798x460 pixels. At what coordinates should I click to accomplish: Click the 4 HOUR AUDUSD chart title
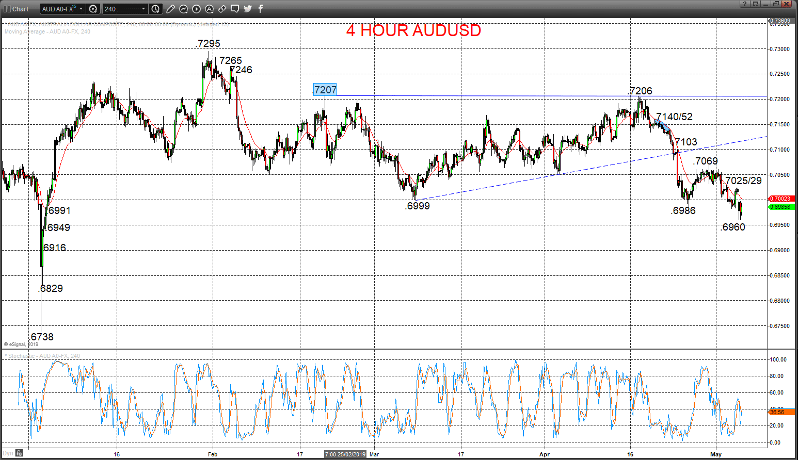click(x=413, y=30)
